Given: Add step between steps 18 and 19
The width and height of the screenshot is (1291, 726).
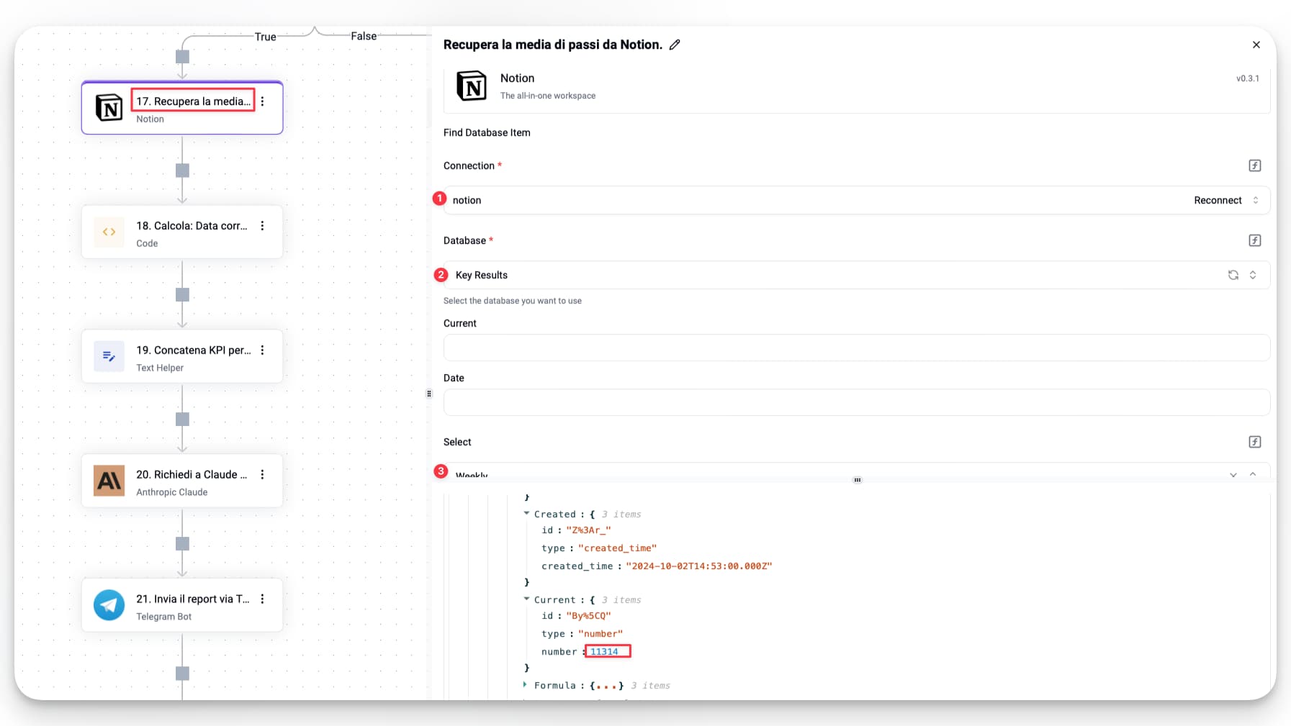Looking at the screenshot, I should pos(182,295).
